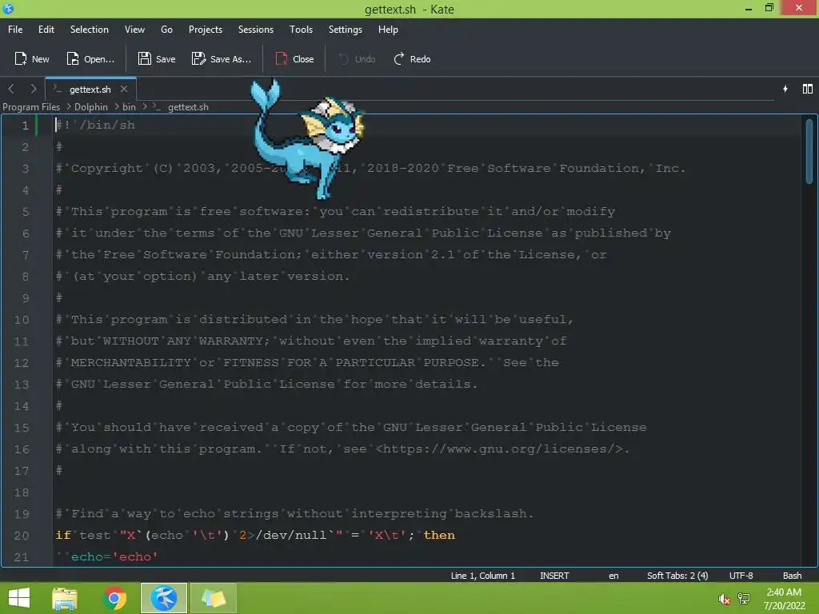Open the View menu

(x=134, y=30)
